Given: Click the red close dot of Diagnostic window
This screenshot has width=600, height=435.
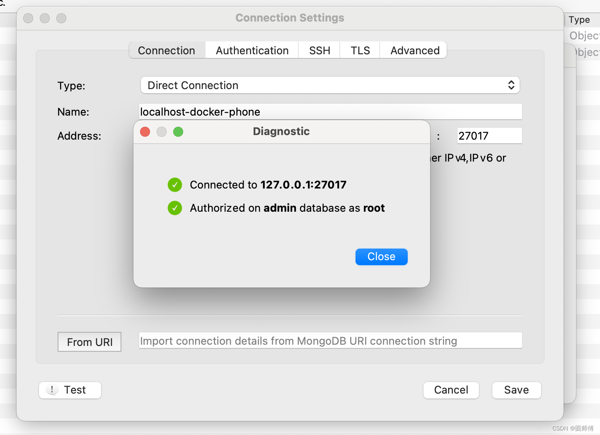Looking at the screenshot, I should [145, 132].
